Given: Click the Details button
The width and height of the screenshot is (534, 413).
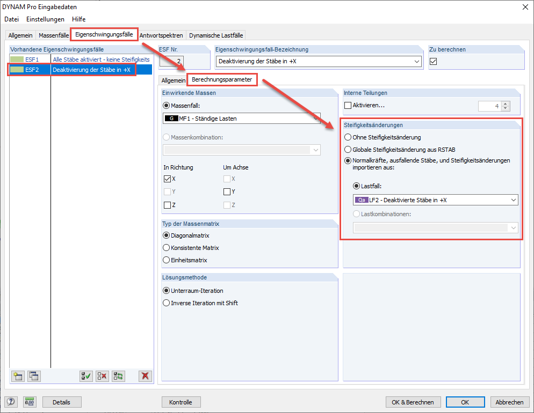Looking at the screenshot, I should pyautogui.click(x=62, y=402).
